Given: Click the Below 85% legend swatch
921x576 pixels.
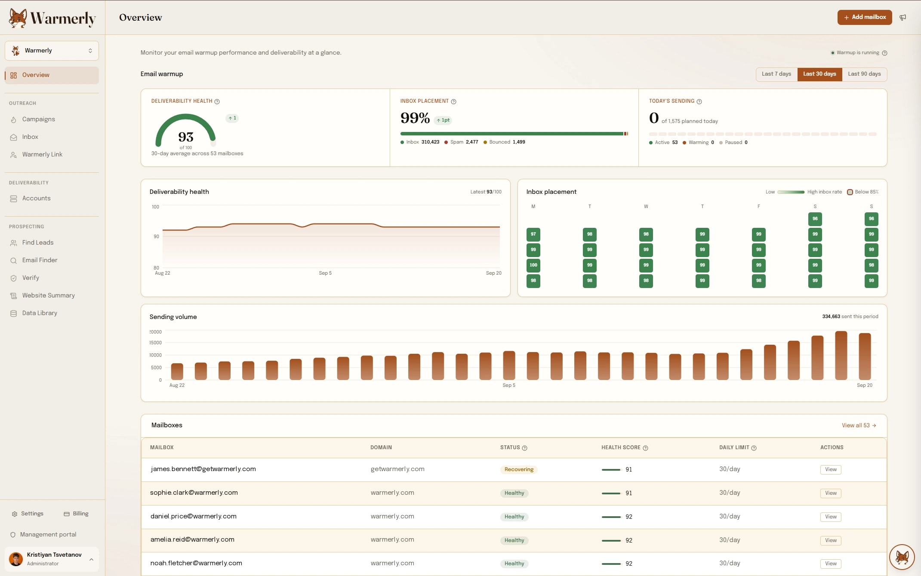Looking at the screenshot, I should coord(850,192).
